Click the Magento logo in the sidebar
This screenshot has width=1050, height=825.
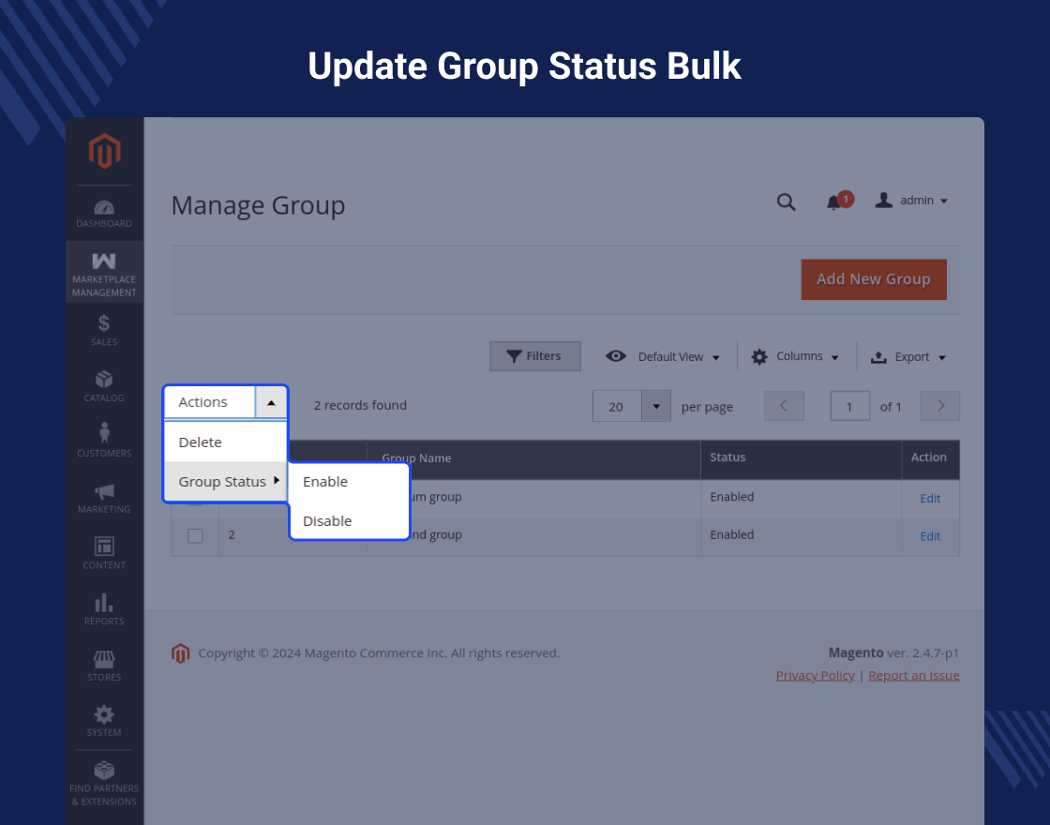[x=104, y=151]
